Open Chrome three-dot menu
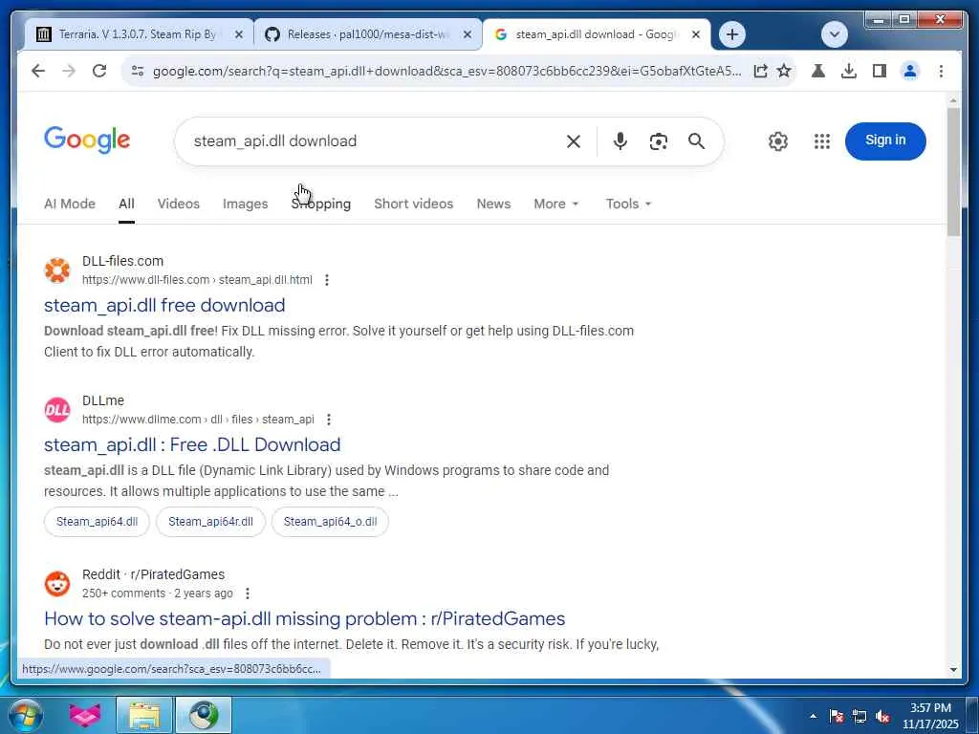979x734 pixels. [941, 71]
